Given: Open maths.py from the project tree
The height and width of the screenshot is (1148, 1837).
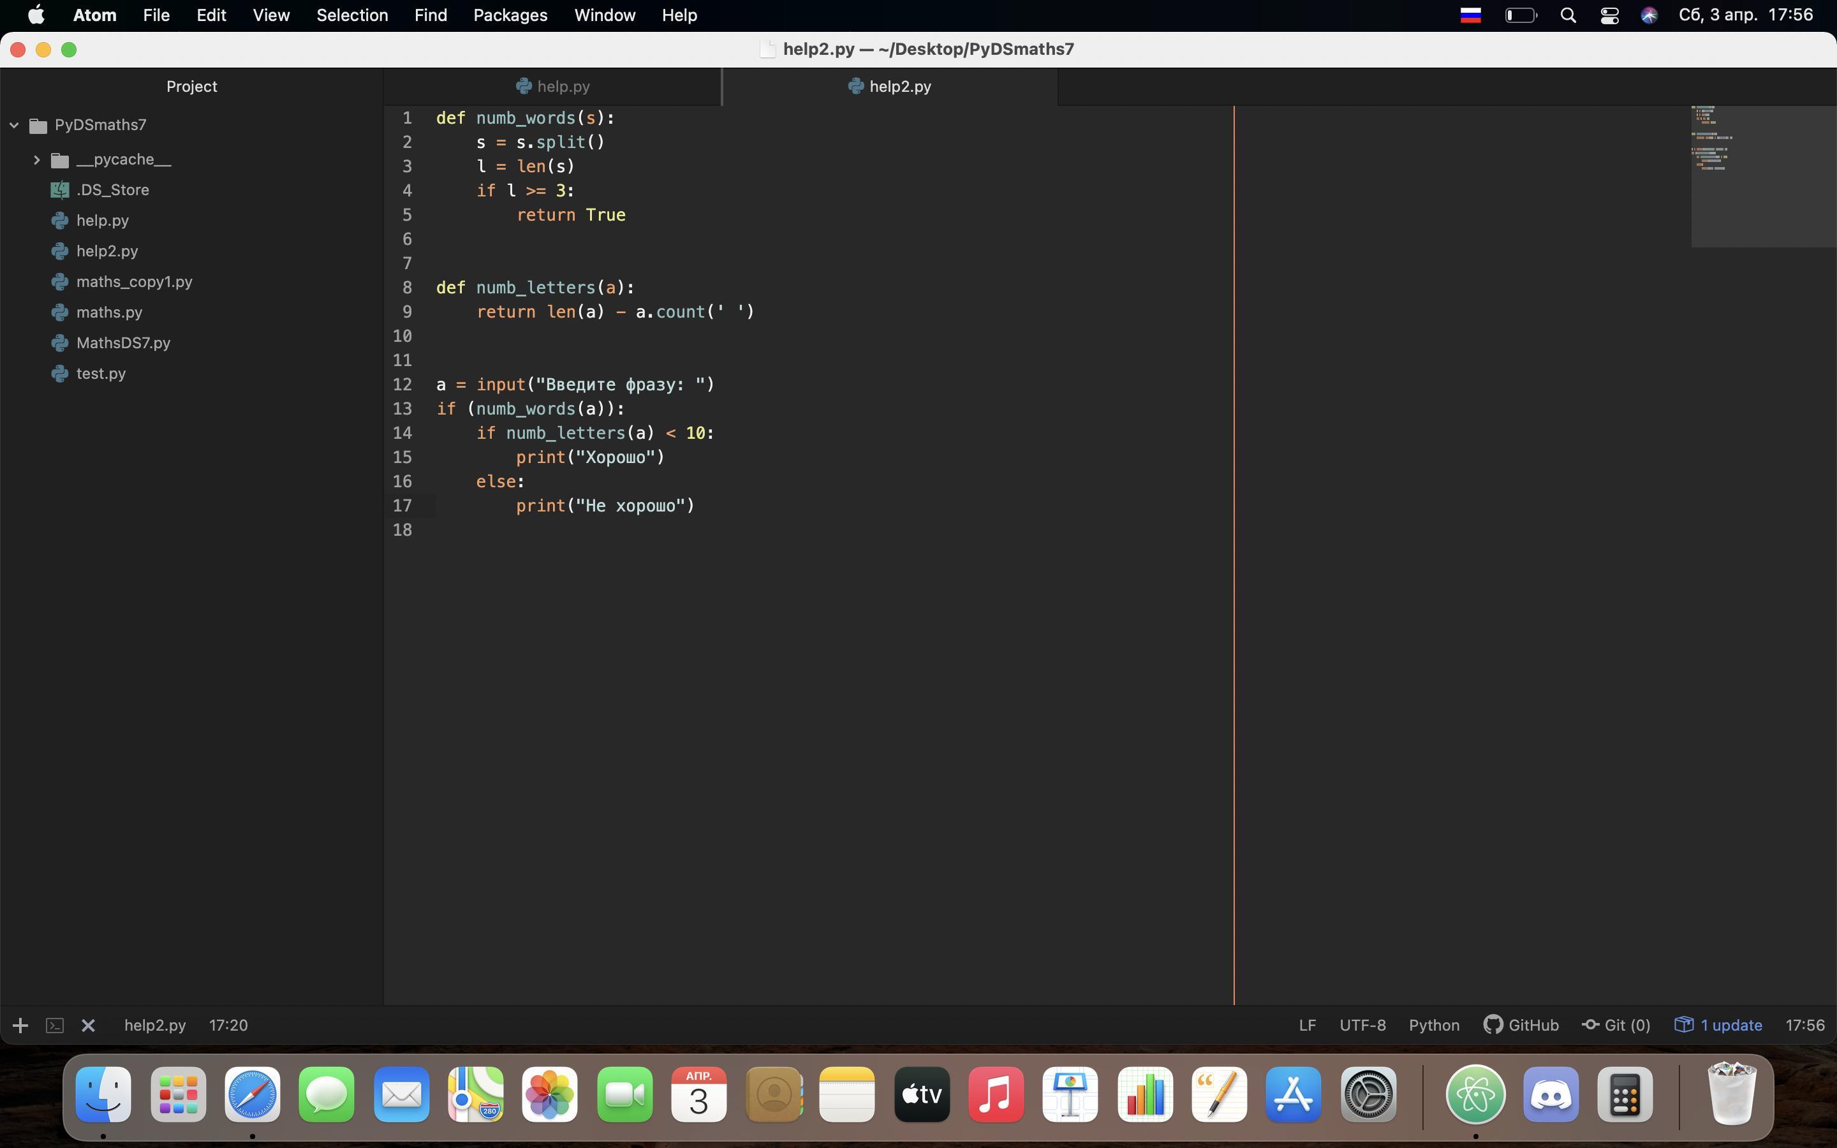Looking at the screenshot, I should coord(109,313).
